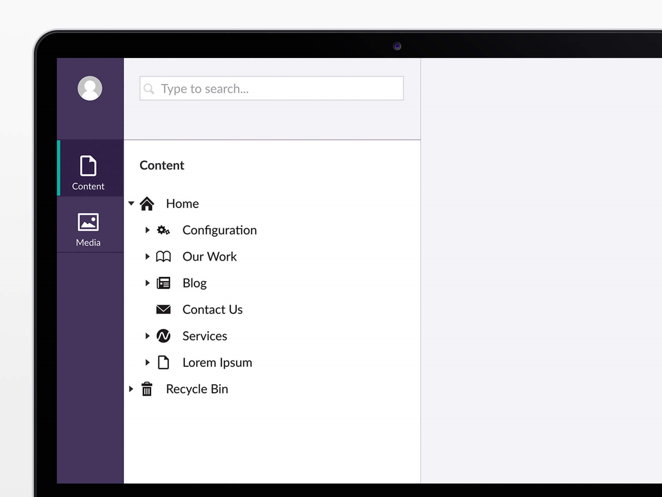This screenshot has width=662, height=497.
Task: Click the search magnifier icon
Action: click(150, 89)
